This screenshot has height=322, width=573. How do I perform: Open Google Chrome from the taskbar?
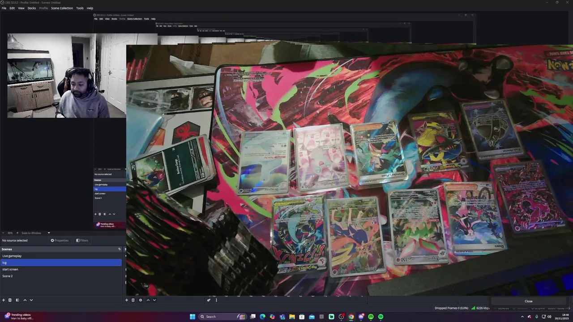[x=351, y=317]
